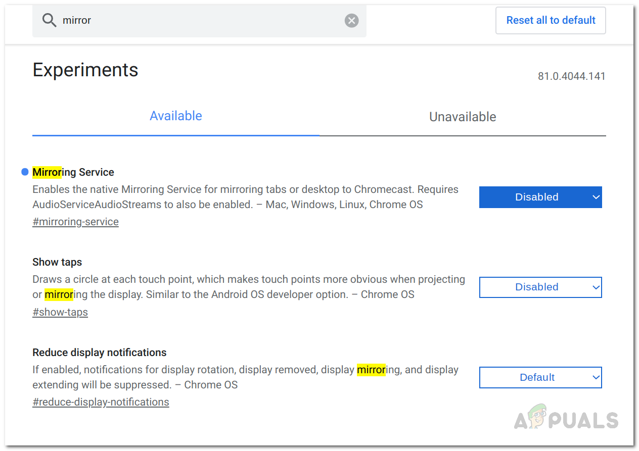Click the Reduce display notifications heading
Image resolution: width=639 pixels, height=451 pixels.
100,353
